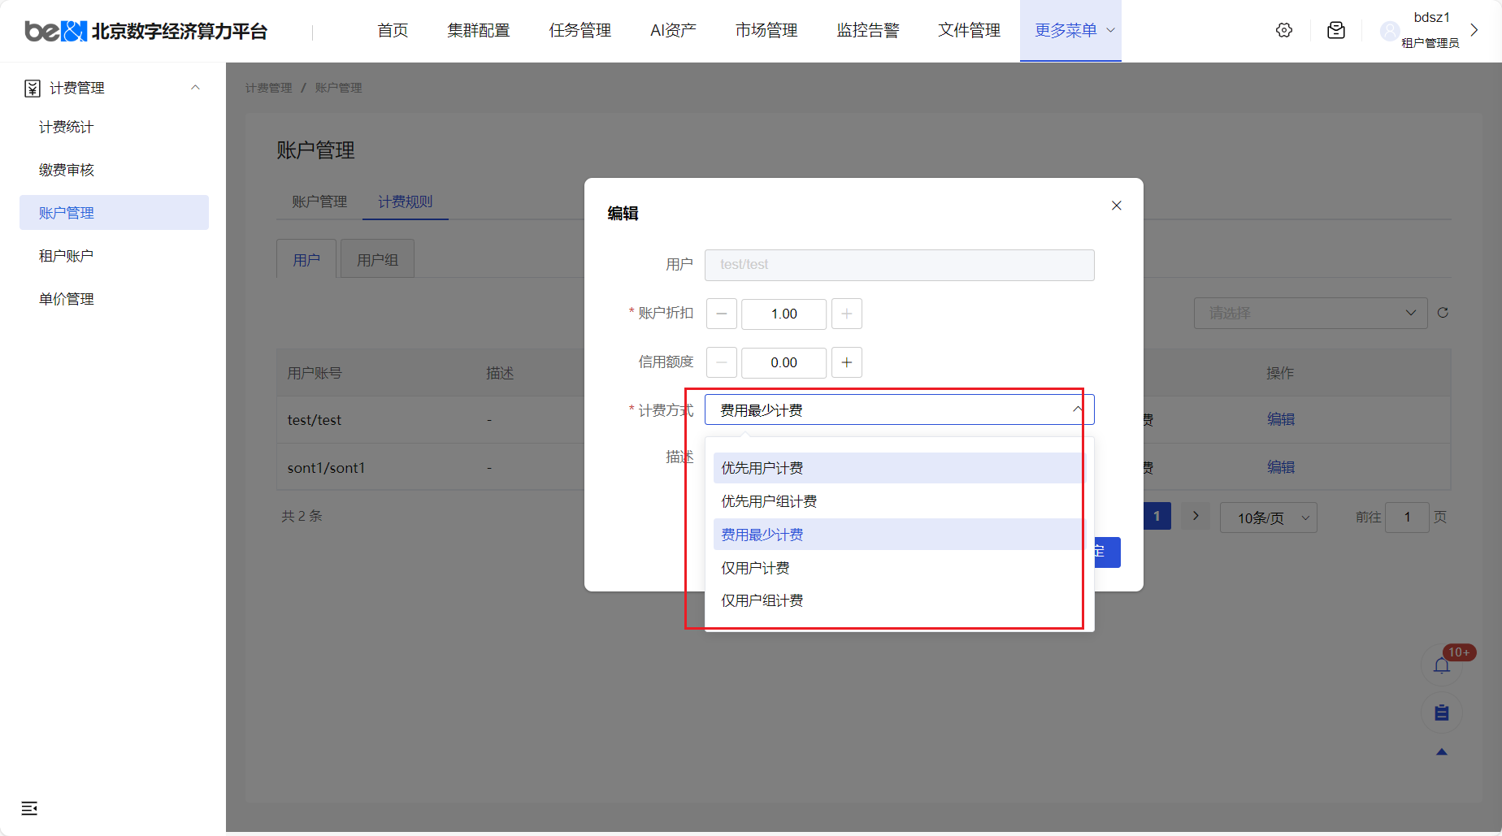The image size is (1502, 836).
Task: Select the 用户 sub-tab
Action: (306, 259)
